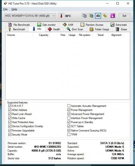The image size is (135, 166).
Task: Open the Folder Usage tab
Action: click(99, 29)
